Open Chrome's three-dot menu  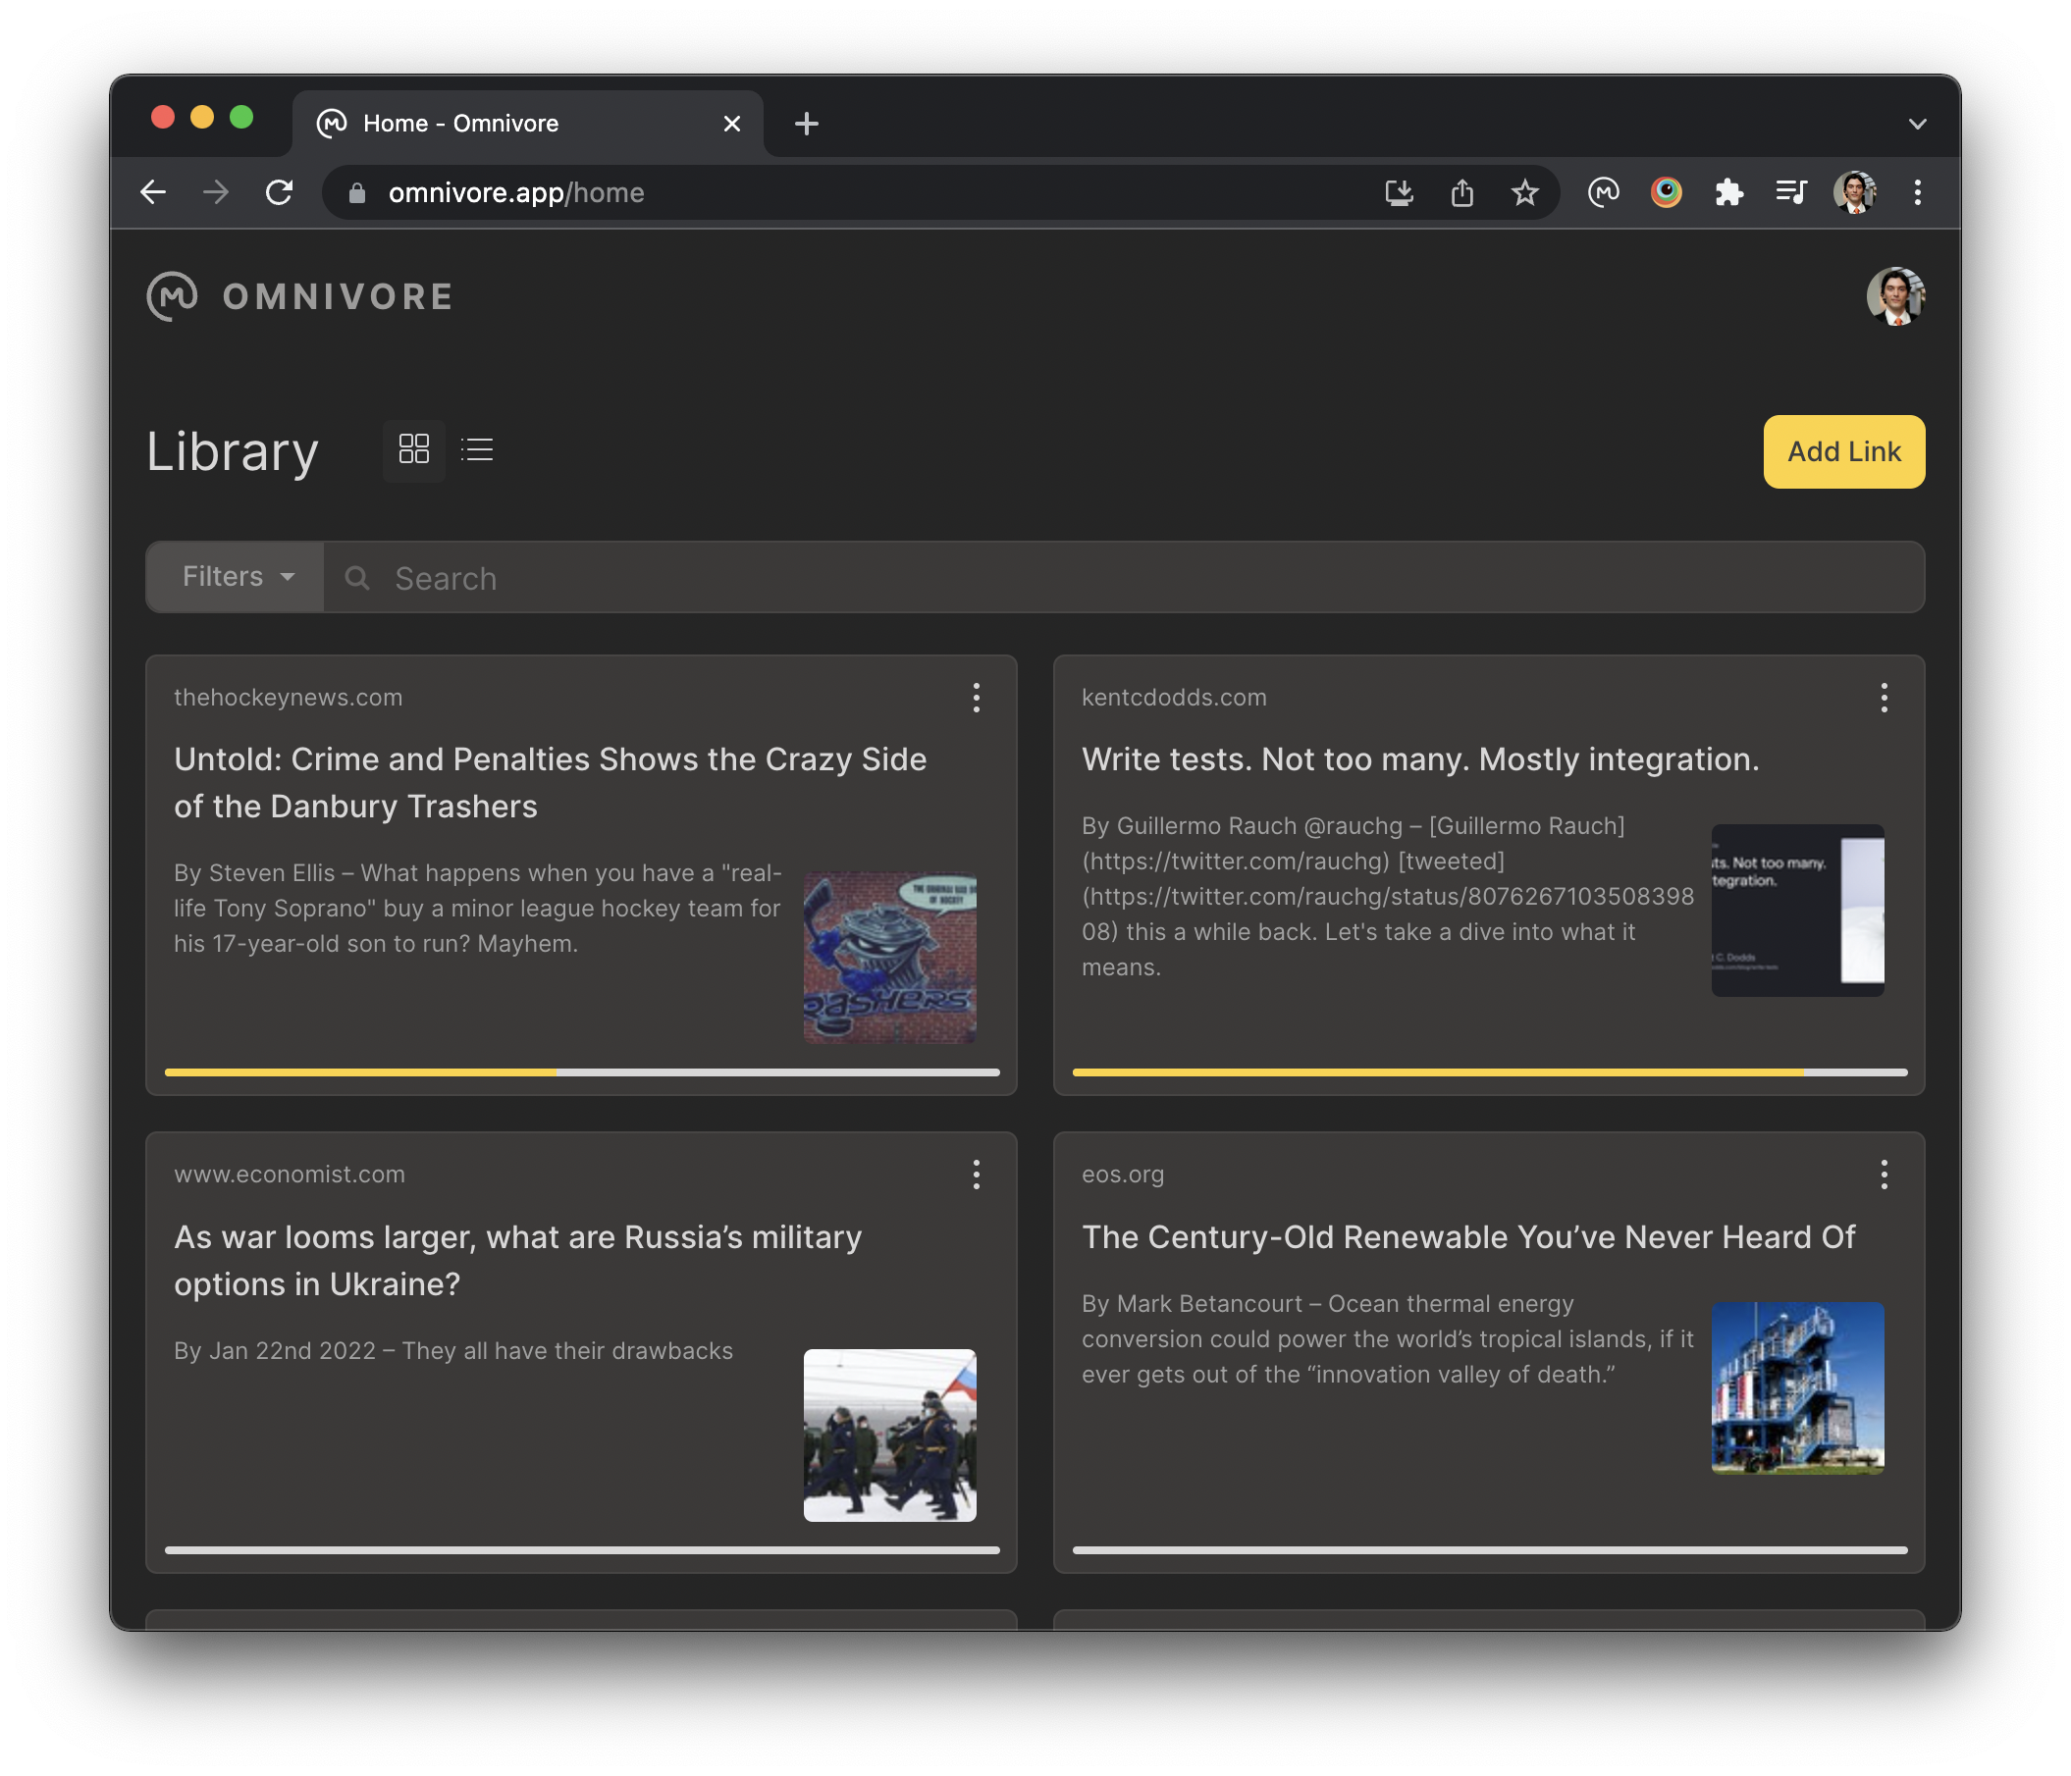pyautogui.click(x=1916, y=192)
